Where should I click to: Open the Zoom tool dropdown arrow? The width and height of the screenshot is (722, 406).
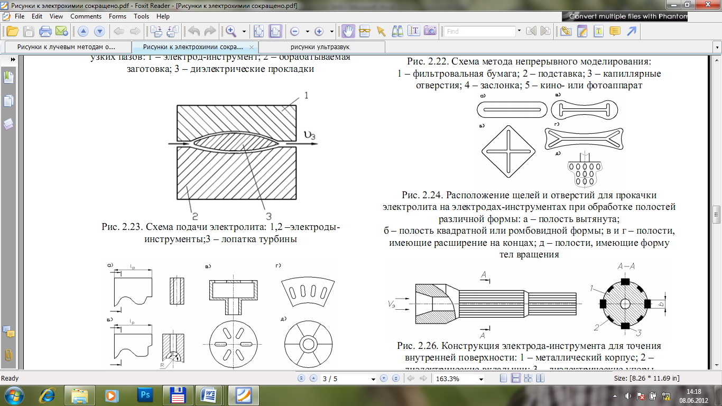pos(244,31)
